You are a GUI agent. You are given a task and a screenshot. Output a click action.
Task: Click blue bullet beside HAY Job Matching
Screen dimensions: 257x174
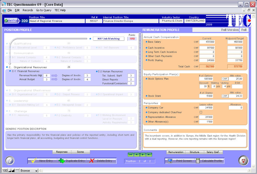pyautogui.click(x=90, y=39)
